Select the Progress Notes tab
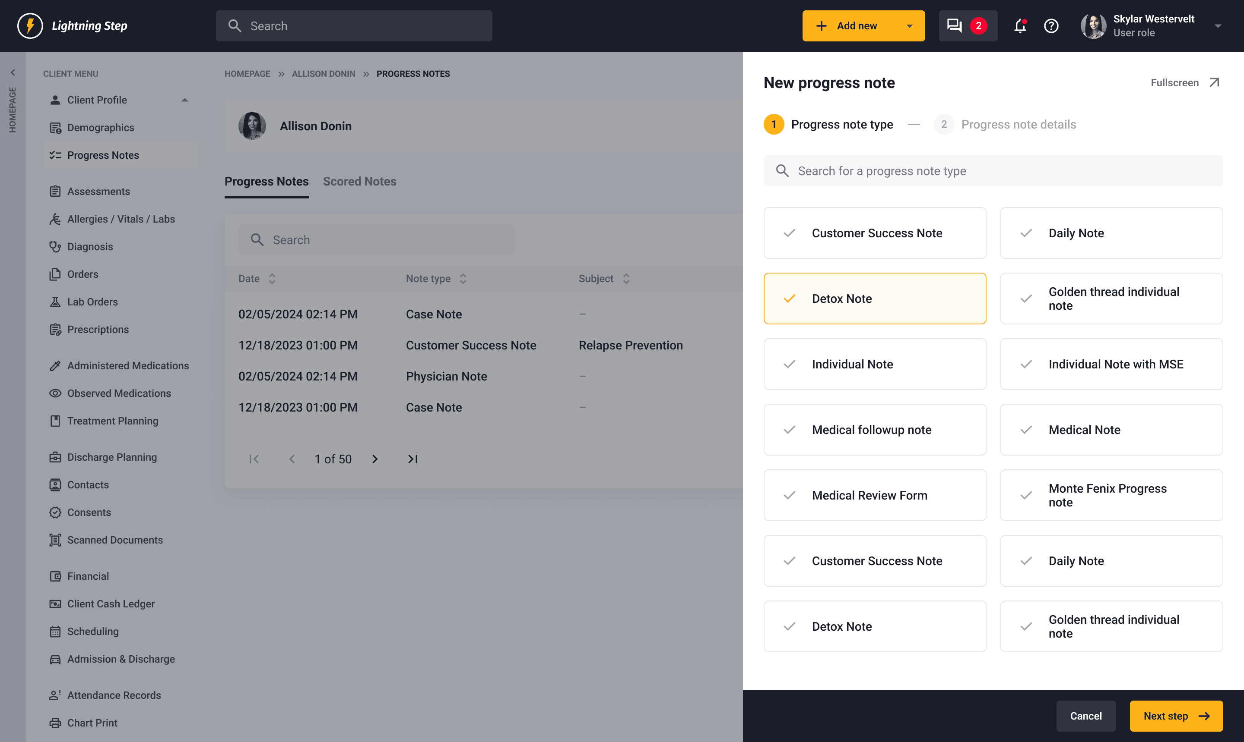Viewport: 1244px width, 742px height. click(267, 182)
